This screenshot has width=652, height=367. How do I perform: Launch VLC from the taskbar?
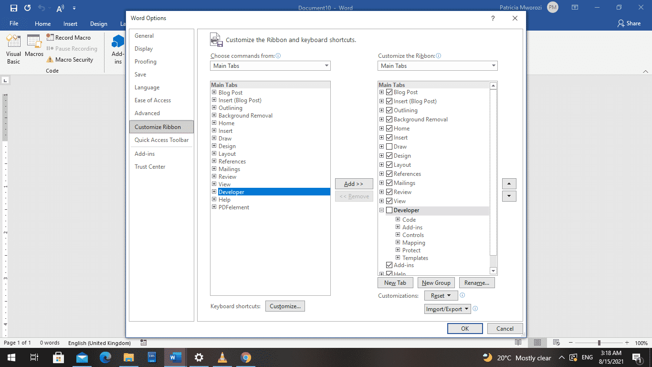pos(222,357)
